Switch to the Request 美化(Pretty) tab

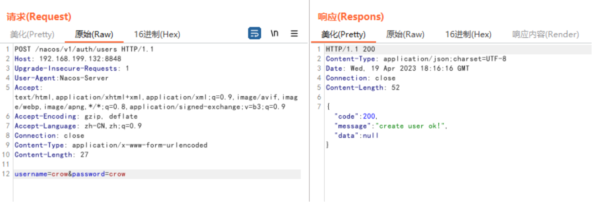coord(32,34)
